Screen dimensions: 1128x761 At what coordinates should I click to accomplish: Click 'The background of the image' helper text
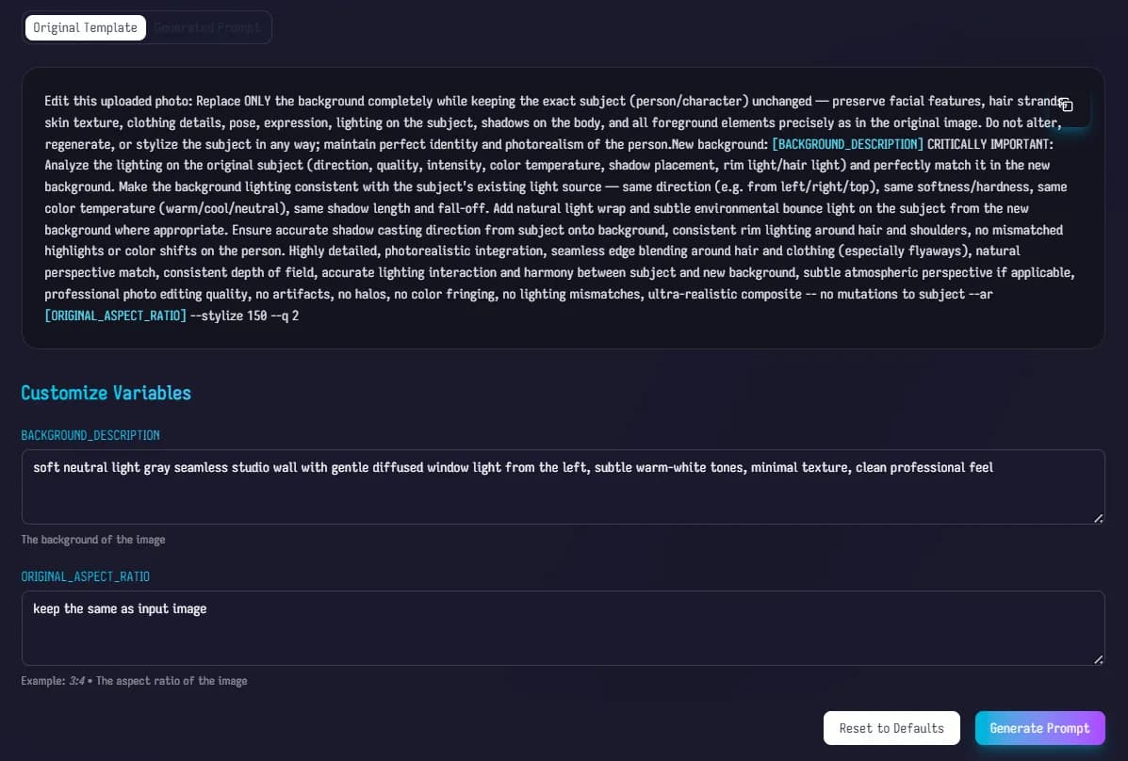[x=92, y=540]
